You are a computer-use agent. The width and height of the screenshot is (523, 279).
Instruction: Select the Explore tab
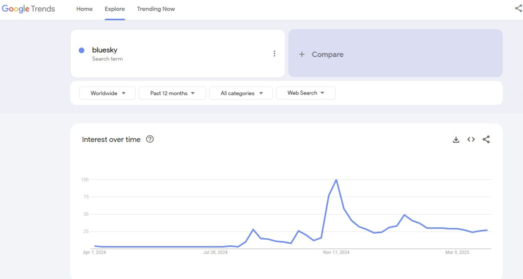[x=115, y=9]
